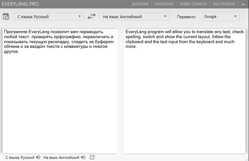Screen dimensions: 249x161
Task: Open translation history clock-calendar icon
Action: point(6,16)
